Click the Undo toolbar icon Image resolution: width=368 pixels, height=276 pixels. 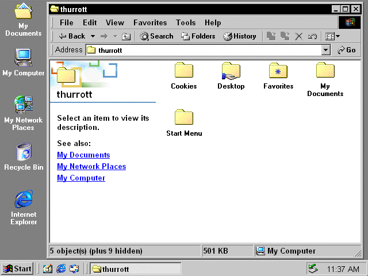tap(312, 36)
